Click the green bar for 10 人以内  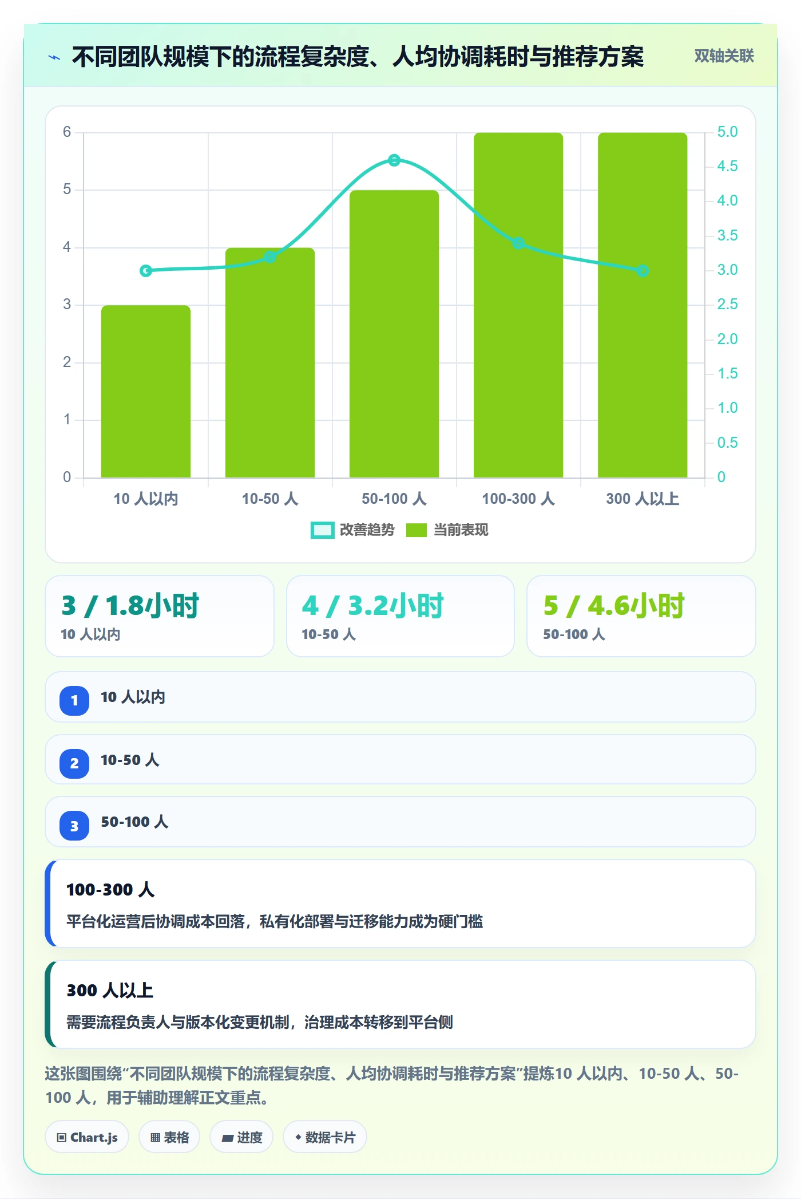tap(146, 391)
